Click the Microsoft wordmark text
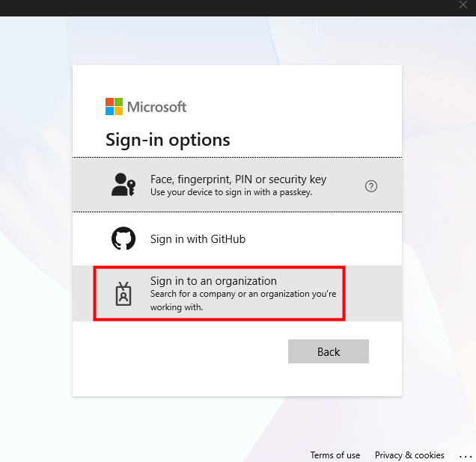 point(156,107)
